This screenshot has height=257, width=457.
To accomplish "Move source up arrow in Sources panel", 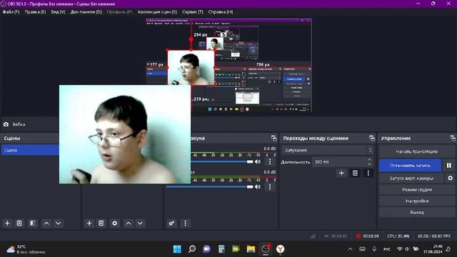I will (x=129, y=223).
